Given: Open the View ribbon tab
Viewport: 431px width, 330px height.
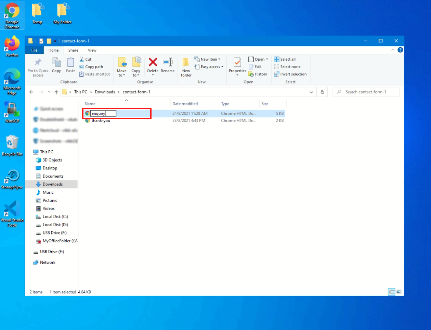Looking at the screenshot, I should [92, 50].
